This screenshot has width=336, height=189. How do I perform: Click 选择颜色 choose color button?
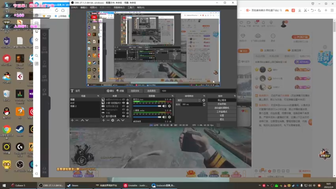click(x=151, y=91)
